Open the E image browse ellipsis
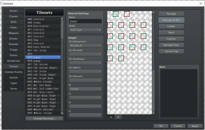This screenshot has width=205, height=130. click(x=100, y=115)
